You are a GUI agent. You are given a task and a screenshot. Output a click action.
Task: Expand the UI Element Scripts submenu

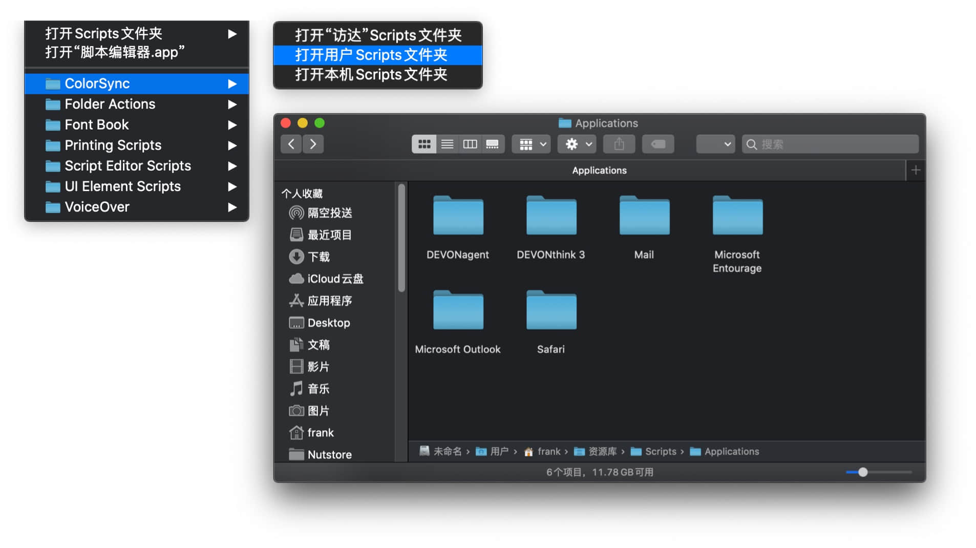click(137, 186)
